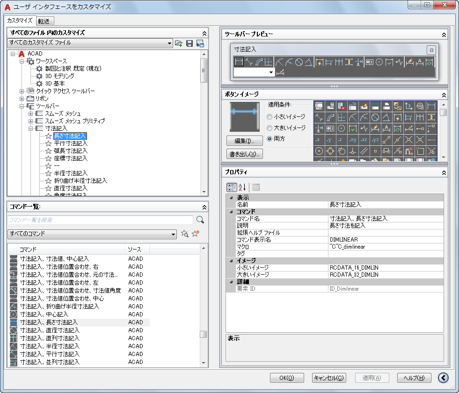
Task: Select 大きいイメージ radio button
Action: [x=270, y=128]
